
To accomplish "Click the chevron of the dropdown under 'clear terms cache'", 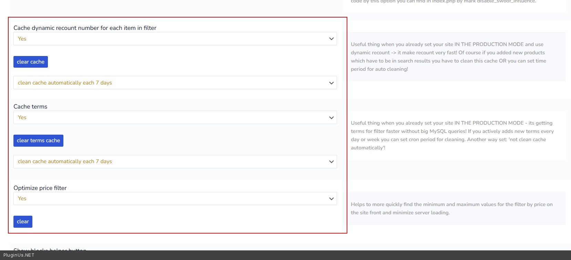I will (331, 161).
